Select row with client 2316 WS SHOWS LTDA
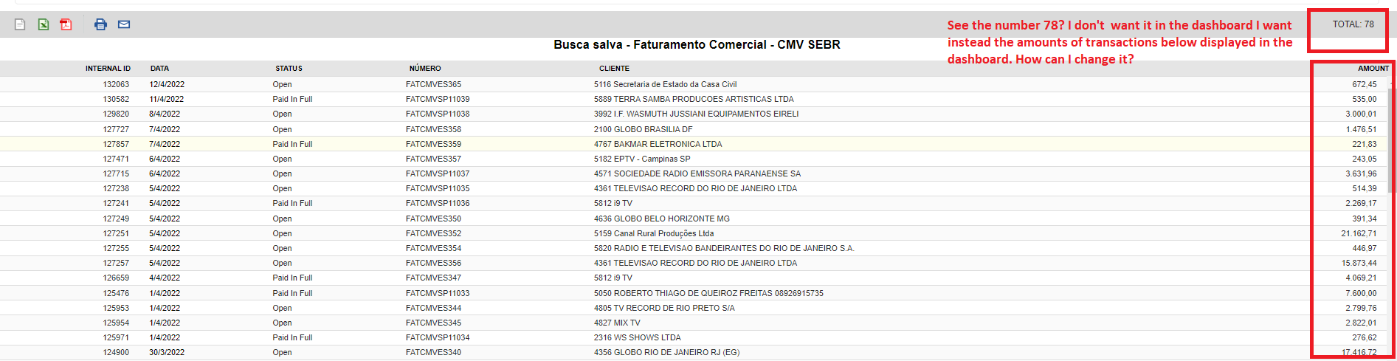Screen dimensions: 1397x361 click(x=694, y=337)
